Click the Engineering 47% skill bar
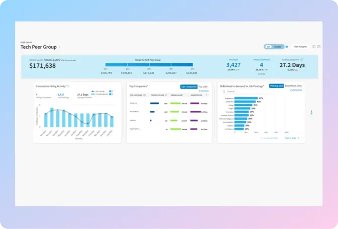 tap(246, 98)
